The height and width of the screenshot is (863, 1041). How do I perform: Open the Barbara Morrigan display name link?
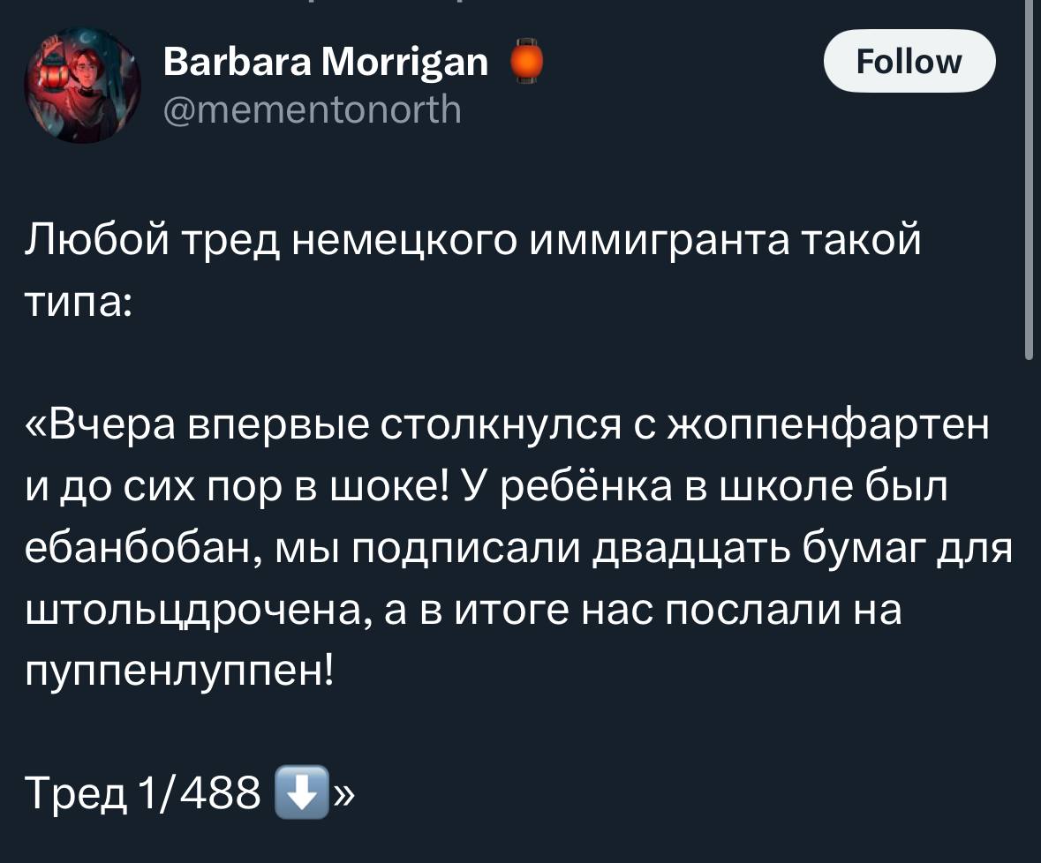click(x=326, y=62)
